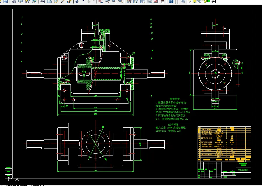Toggle the freeze in viewport icon
Viewport: 262px width, 186px height.
199,1
